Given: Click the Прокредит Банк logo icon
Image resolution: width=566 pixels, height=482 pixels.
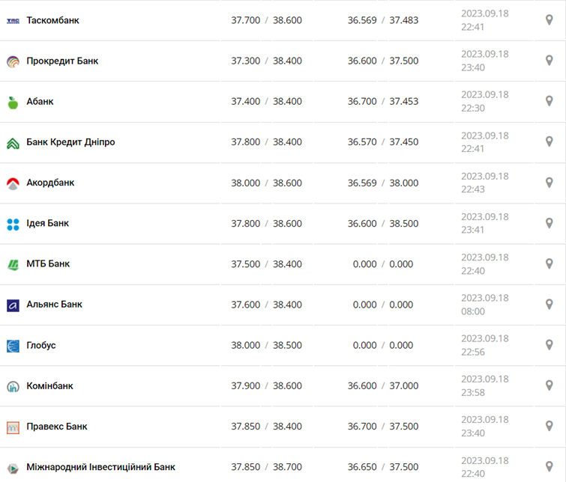Looking at the screenshot, I should point(13,61).
